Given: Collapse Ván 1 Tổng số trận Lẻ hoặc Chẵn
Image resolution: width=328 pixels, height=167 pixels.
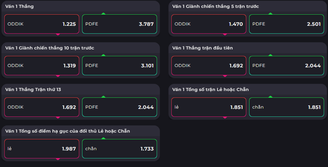Looking at the screenshot, I should (248, 90).
